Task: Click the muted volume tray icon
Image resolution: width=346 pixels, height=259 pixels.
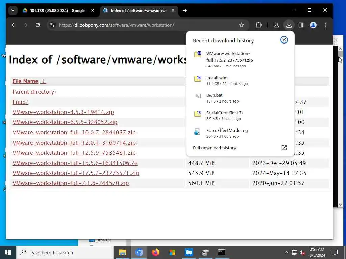Action: 302,252
